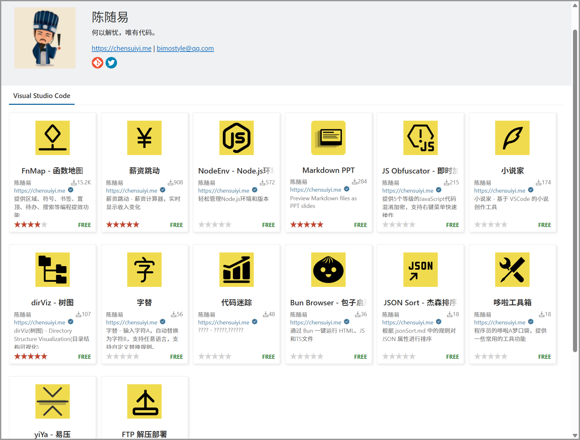Viewport: 580px width, 440px height.
Task: Click the scrollbar down arrow
Action: [575, 435]
